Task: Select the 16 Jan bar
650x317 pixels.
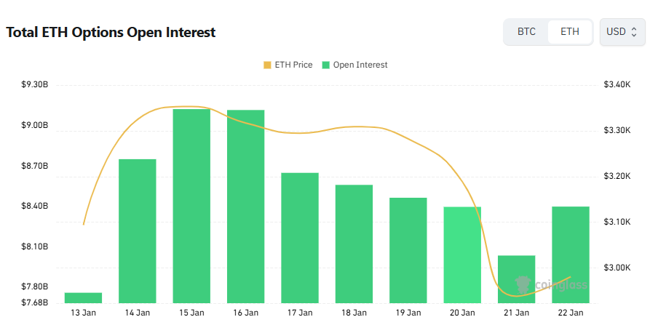Action: point(246,206)
